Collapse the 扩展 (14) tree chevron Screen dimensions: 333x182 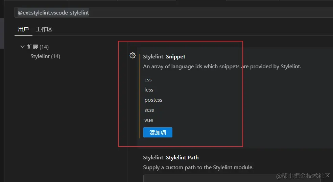pos(23,47)
